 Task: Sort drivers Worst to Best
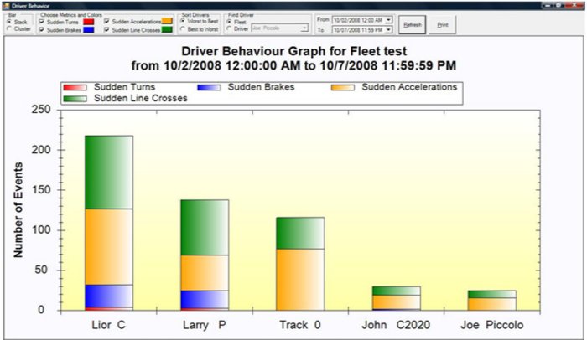[x=184, y=21]
